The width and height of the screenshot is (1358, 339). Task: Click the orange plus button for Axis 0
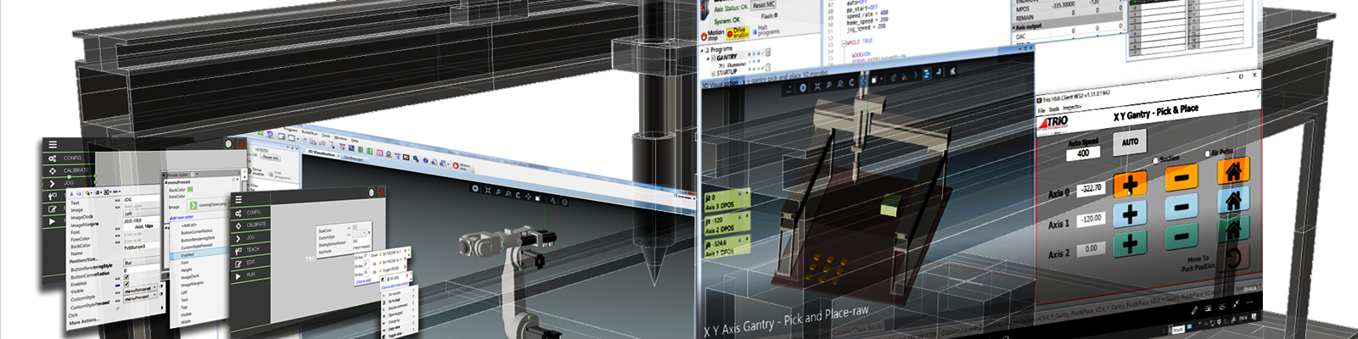[x=1130, y=183]
